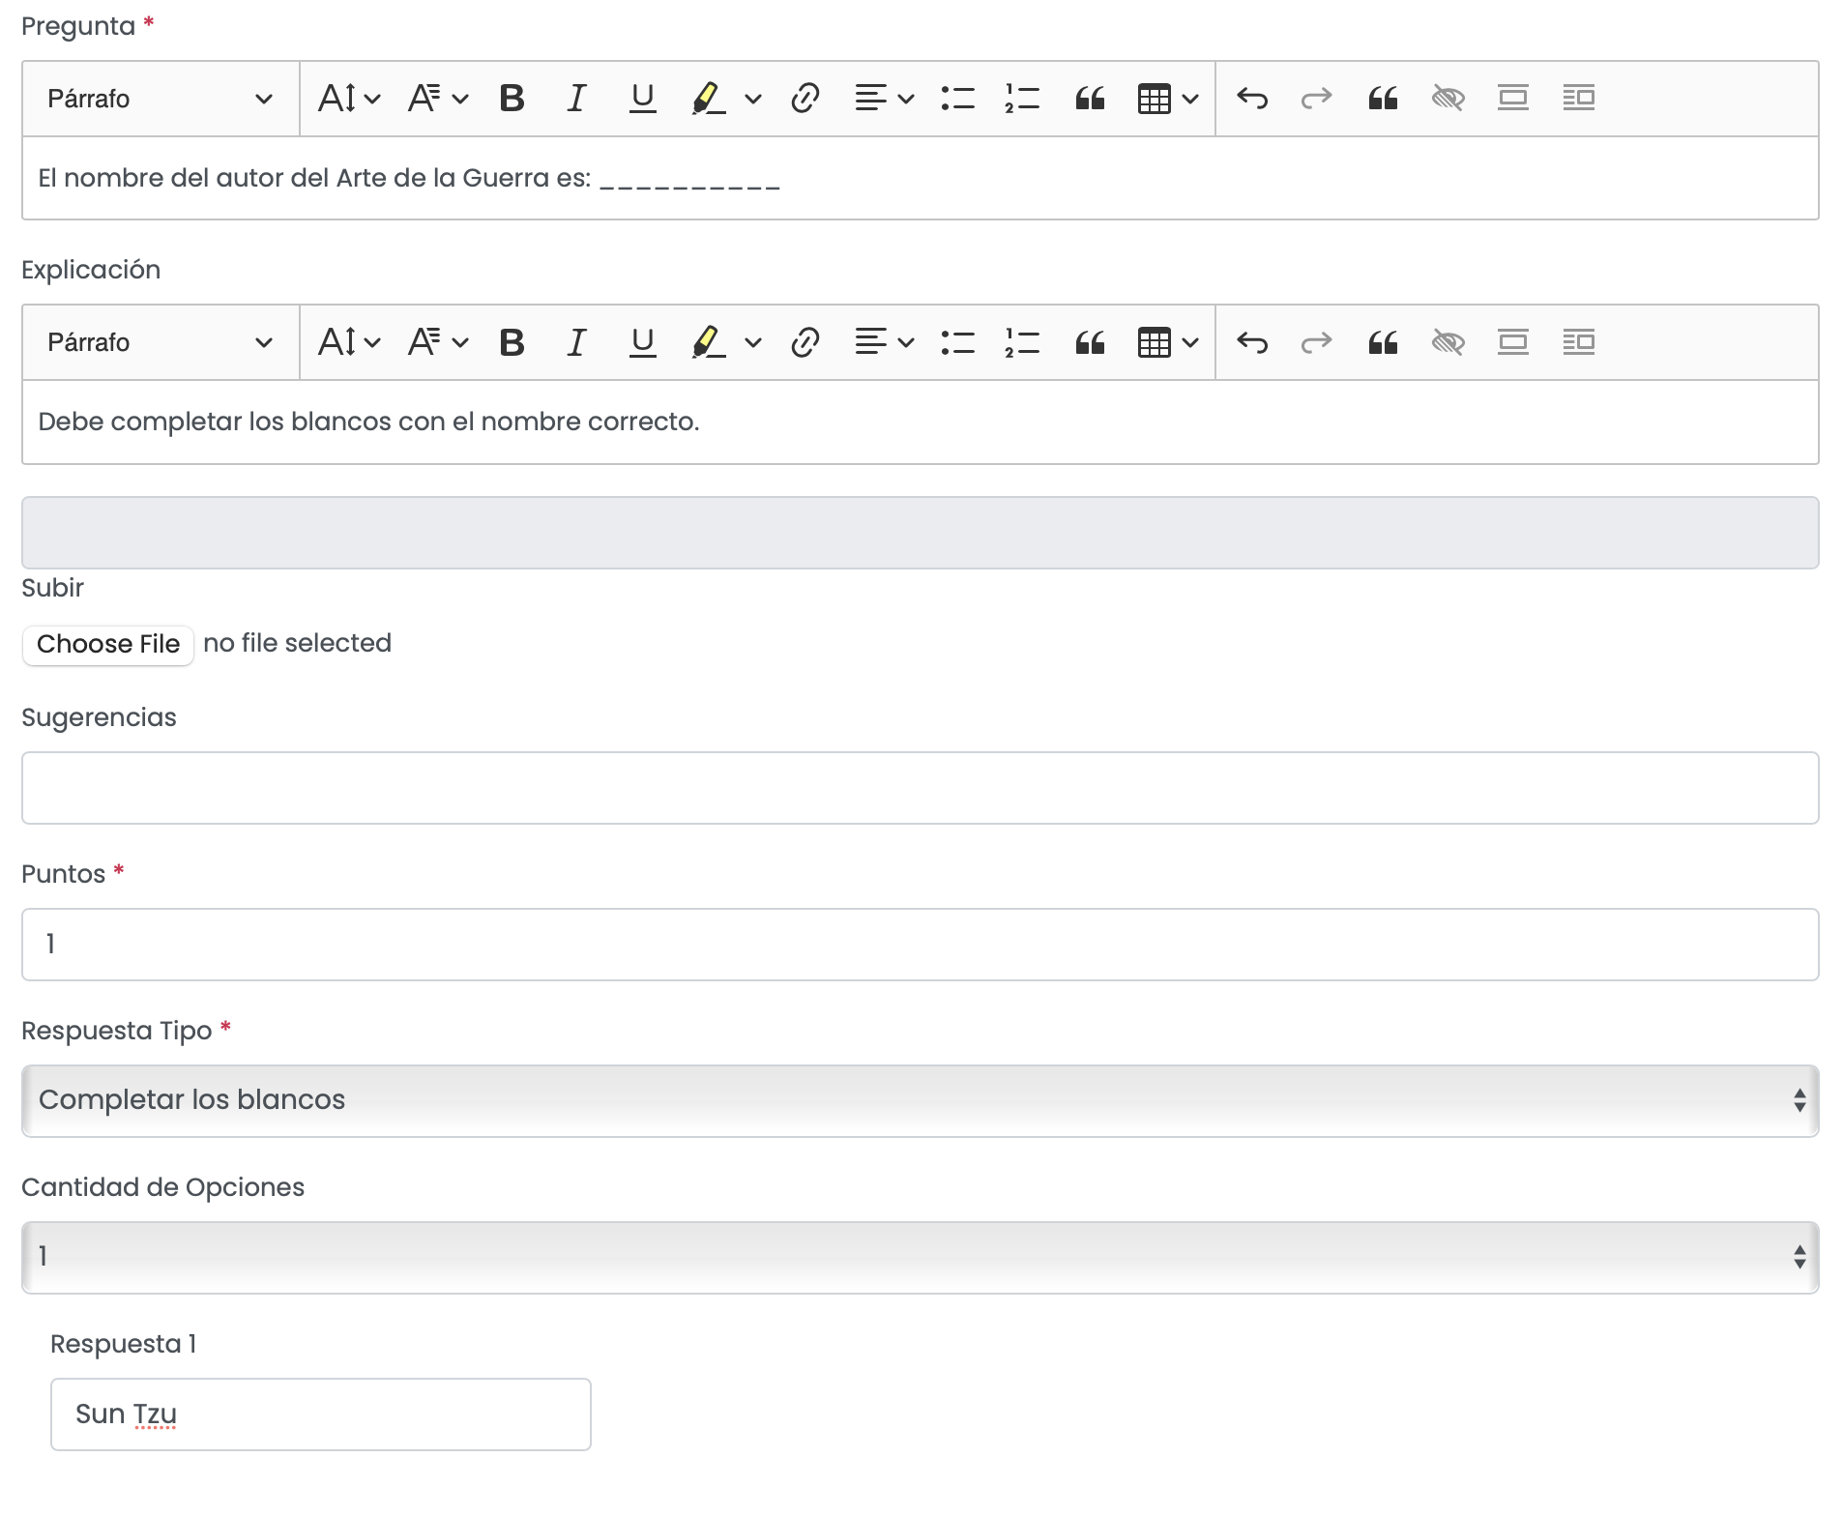Insert link in Pregunta editor toolbar
The image size is (1843, 1516).
[x=805, y=99]
